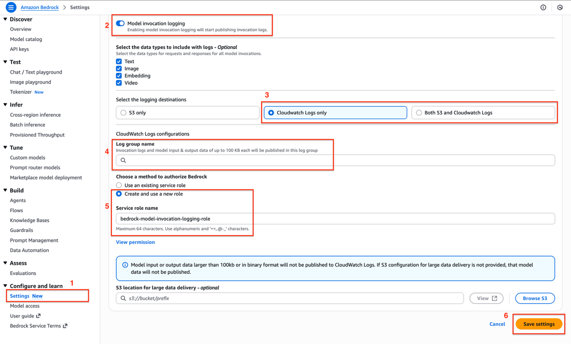Open the Model catalog page
571x344 pixels.
pyautogui.click(x=26, y=39)
